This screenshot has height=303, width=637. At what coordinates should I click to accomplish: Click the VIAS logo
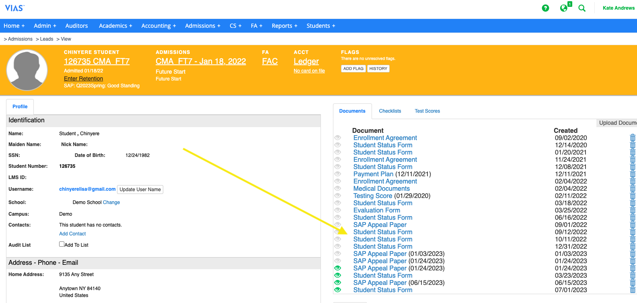[x=14, y=8]
